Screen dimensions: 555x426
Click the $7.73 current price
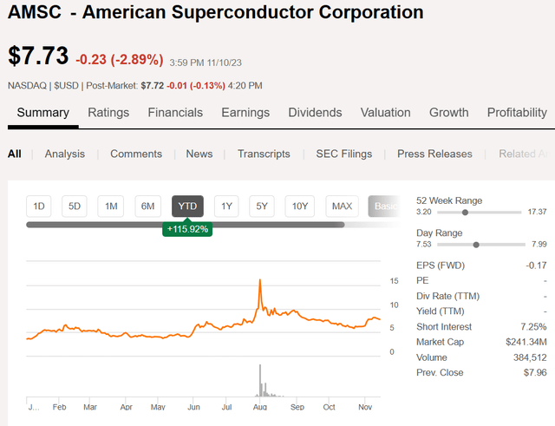38,56
